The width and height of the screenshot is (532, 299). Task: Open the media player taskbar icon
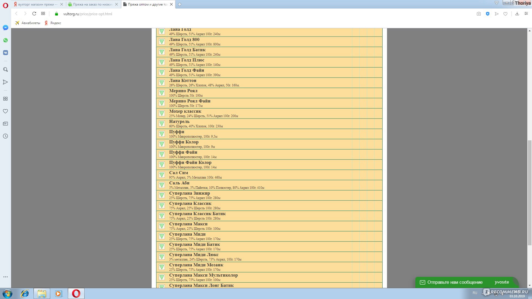pos(59,293)
